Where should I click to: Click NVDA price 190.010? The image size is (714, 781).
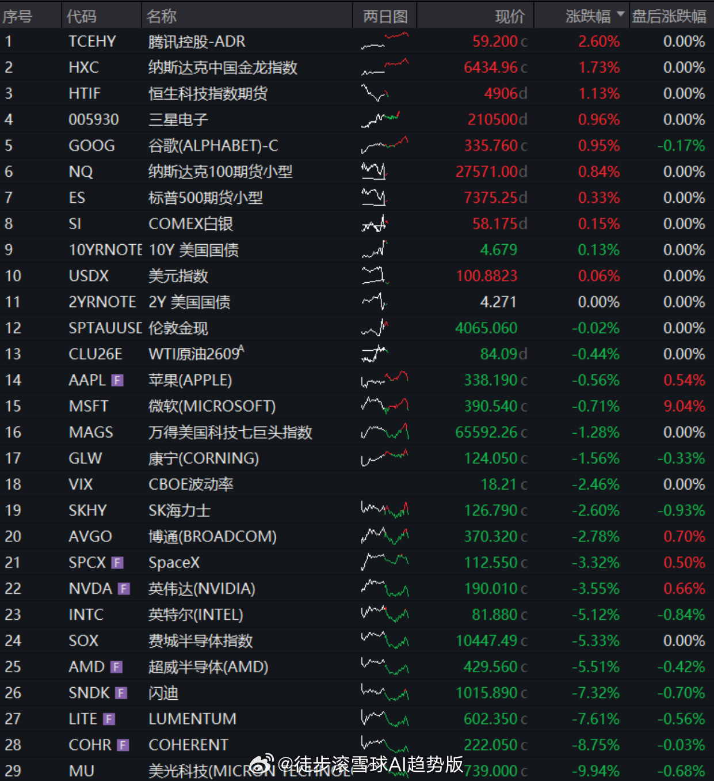(x=491, y=589)
